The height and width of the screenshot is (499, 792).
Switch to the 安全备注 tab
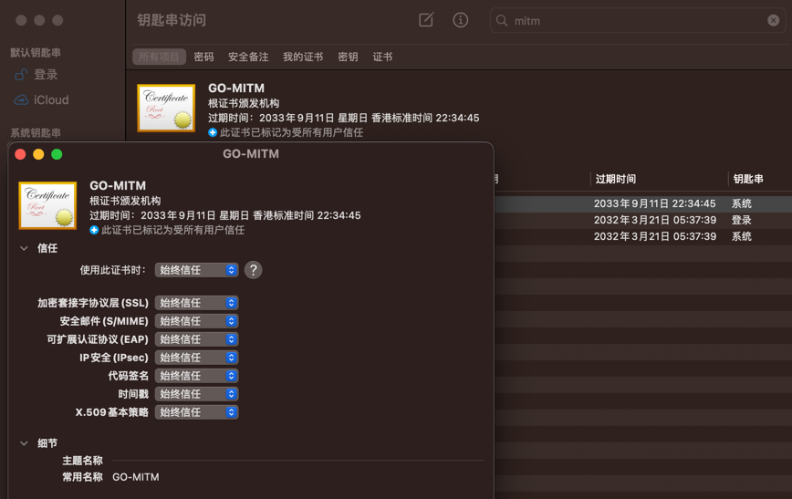pyautogui.click(x=248, y=57)
